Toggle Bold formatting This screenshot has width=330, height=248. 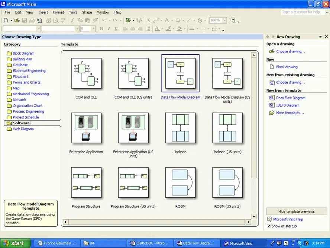click(101, 29)
